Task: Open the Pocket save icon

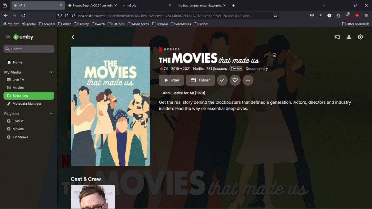Action: point(312,15)
